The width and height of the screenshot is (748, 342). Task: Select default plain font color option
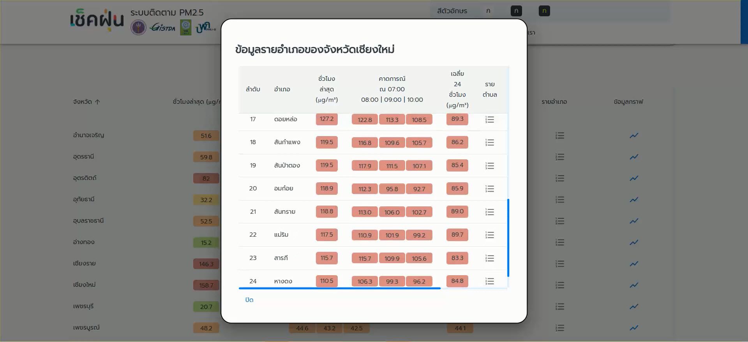488,11
